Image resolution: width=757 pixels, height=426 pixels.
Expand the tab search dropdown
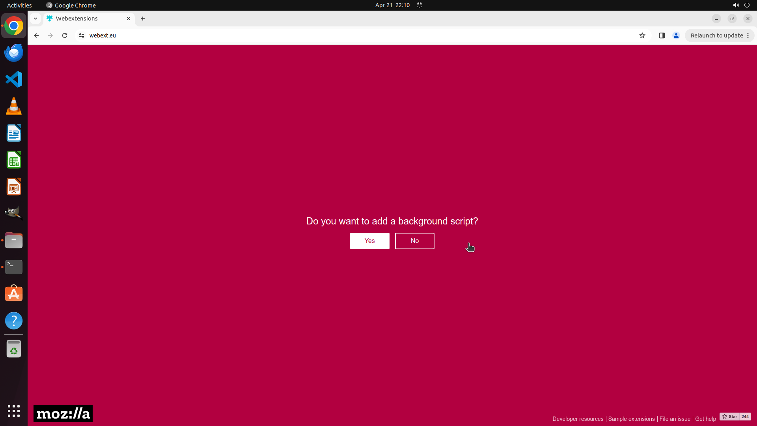coord(35,19)
